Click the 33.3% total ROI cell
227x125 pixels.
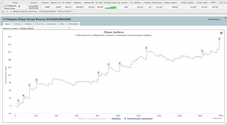(x=89, y=7)
